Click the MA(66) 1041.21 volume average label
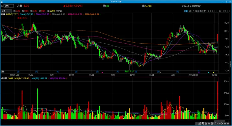The image size is (232, 126). 39,78
